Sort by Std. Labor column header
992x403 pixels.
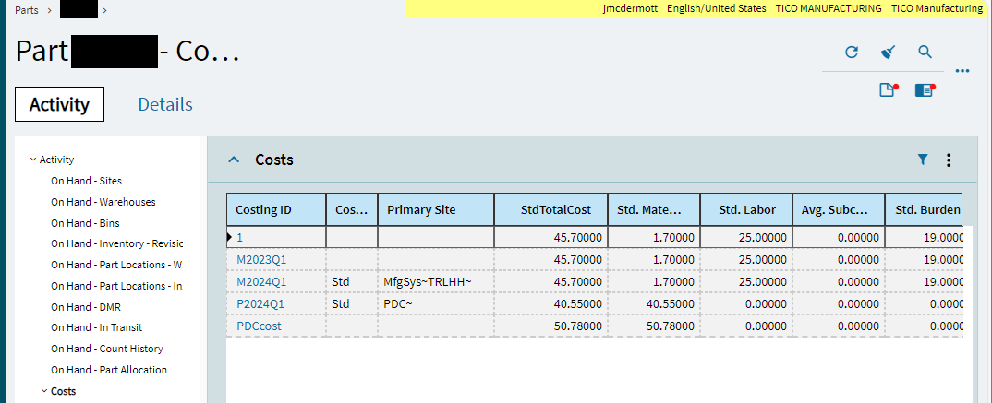pos(746,209)
